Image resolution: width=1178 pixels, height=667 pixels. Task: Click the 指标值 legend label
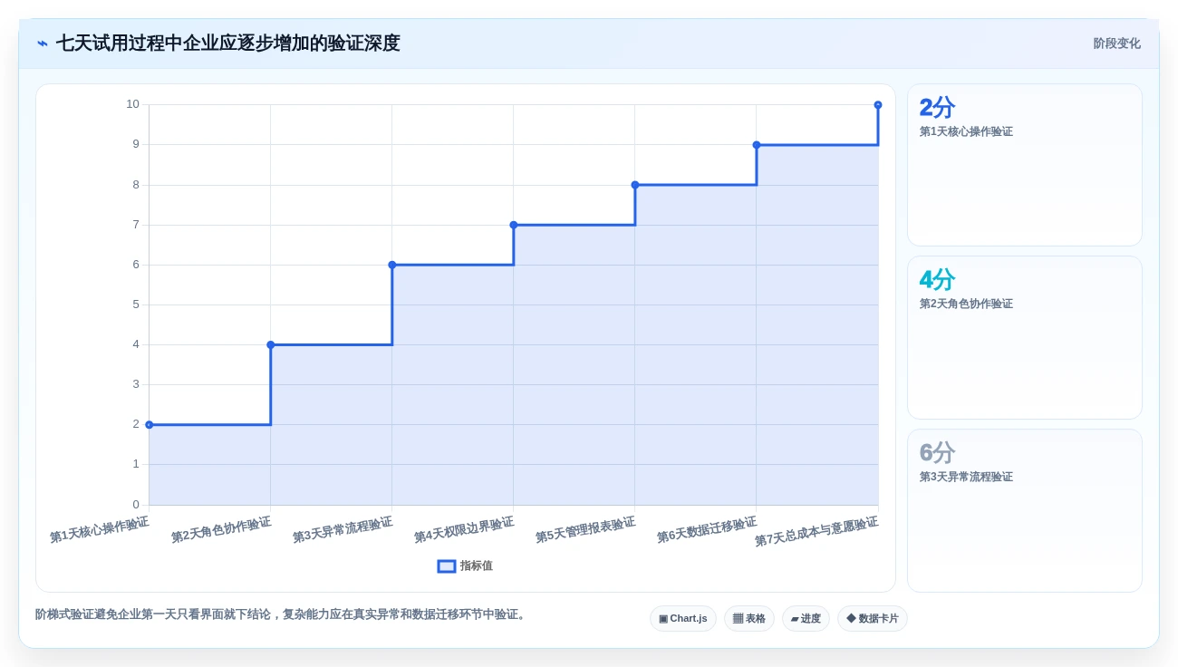[477, 565]
